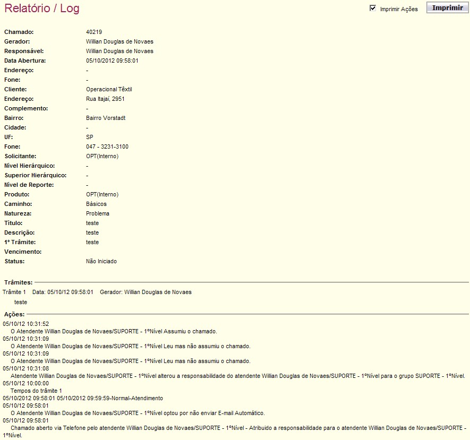The height and width of the screenshot is (440, 470).
Task: Click the Relatório / Log page title
Action: [x=42, y=8]
